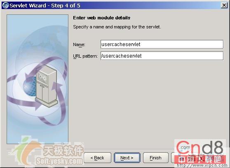Open the www.vipcn.com link text
The image size is (230, 168).
[x=202, y=166]
